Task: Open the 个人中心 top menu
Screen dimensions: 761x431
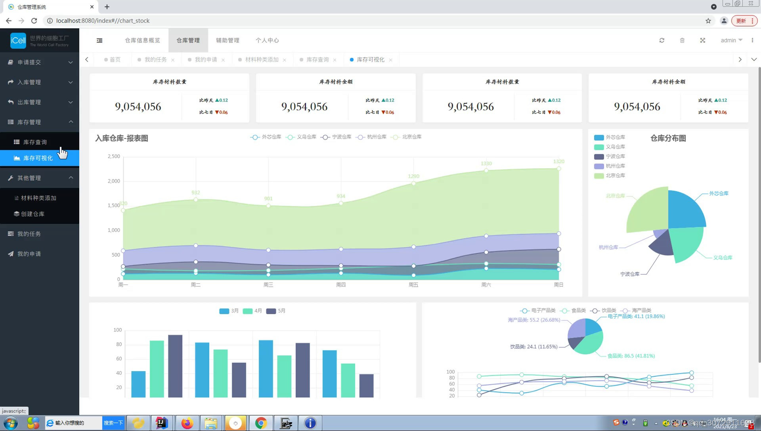Action: click(268, 40)
